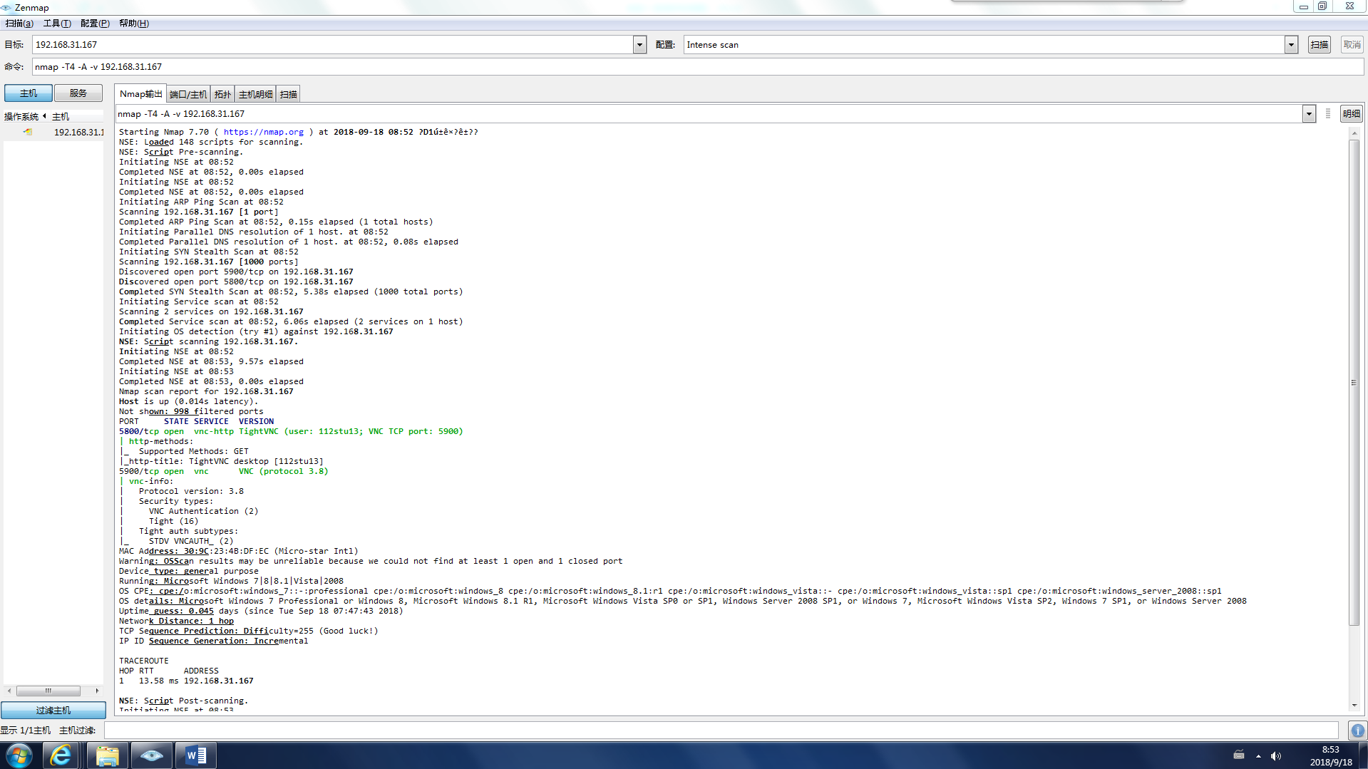Switch to the 端口/主机 tab

click(188, 94)
